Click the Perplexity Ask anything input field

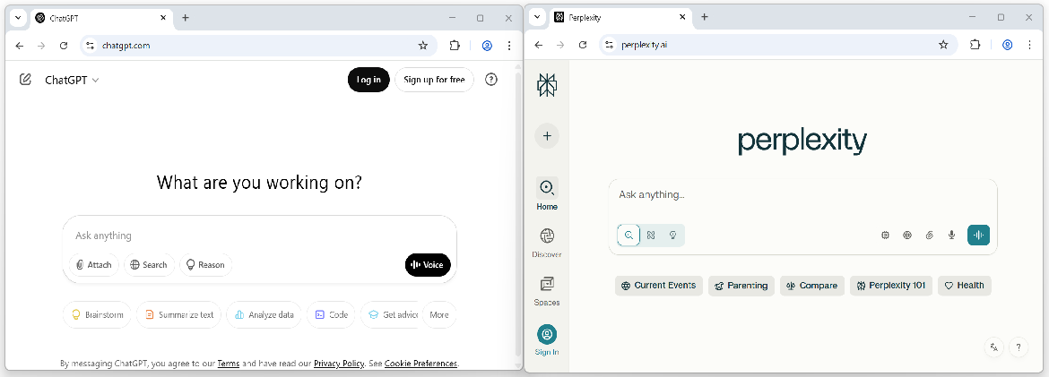[802, 195]
